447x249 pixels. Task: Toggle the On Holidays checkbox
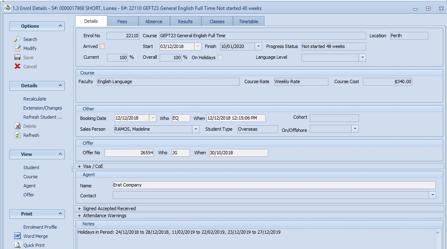[220, 57]
